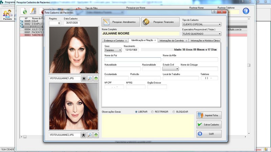Click the webcam capture icon for JULIANNE1.JPG
Screen dimensions: 271x152
coord(84,78)
